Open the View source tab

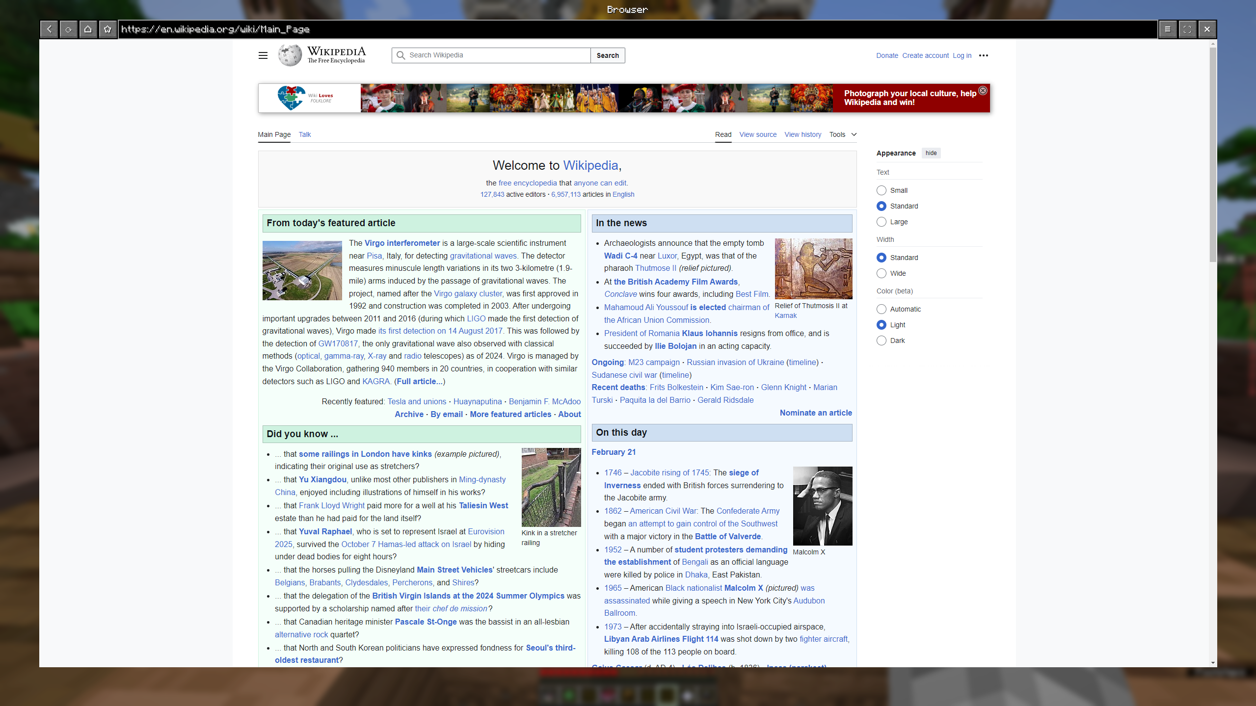coord(758,134)
